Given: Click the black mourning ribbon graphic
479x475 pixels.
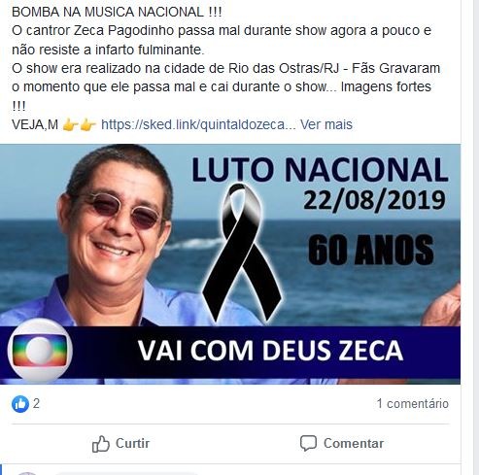Looking at the screenshot, I should (x=242, y=253).
